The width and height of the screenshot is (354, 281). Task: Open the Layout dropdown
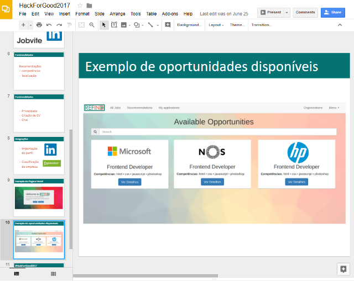coord(216,25)
